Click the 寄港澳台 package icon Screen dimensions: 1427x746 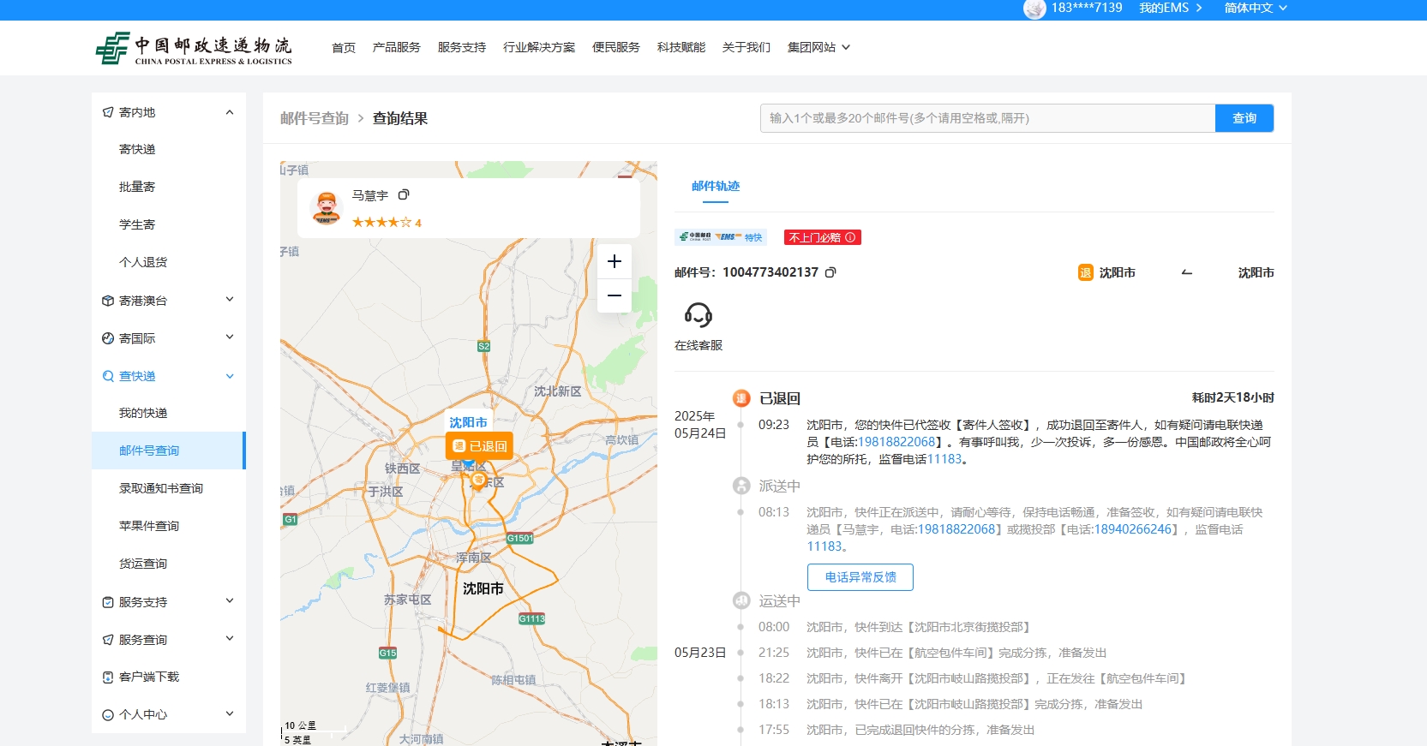[x=108, y=301]
